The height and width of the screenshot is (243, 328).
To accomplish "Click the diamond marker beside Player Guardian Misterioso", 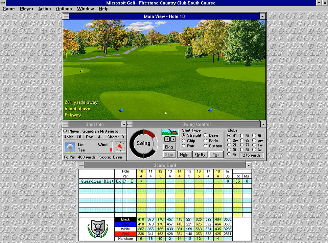I will click(64, 131).
